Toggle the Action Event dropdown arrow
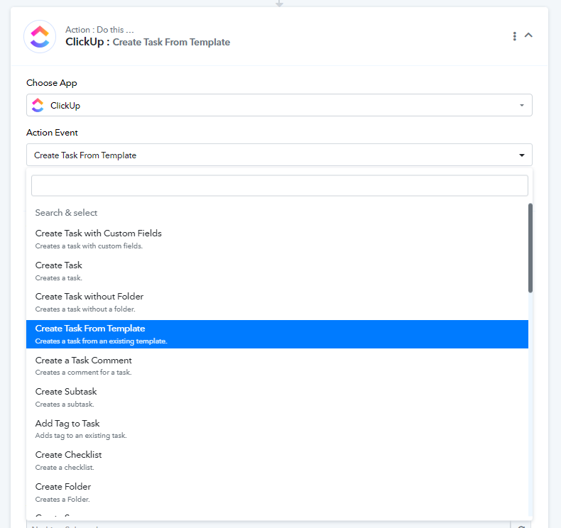 coord(522,155)
